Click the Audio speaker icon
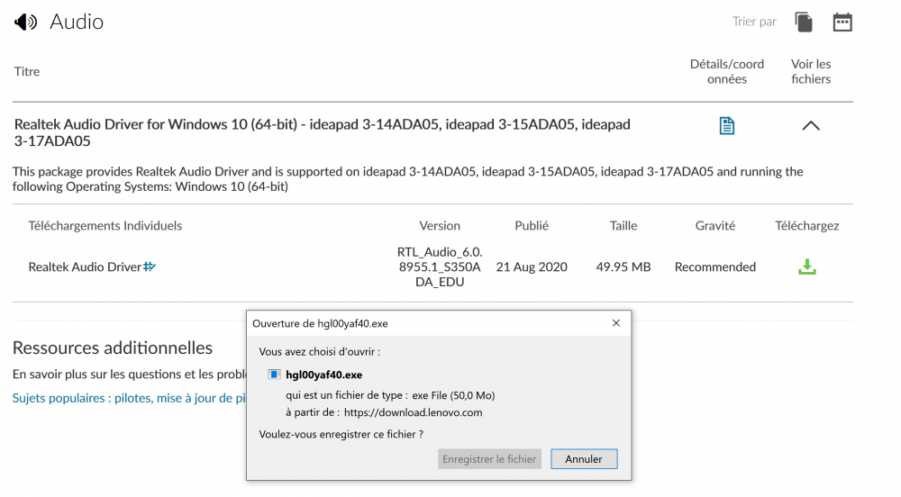This screenshot has height=497, width=901. coord(26,23)
